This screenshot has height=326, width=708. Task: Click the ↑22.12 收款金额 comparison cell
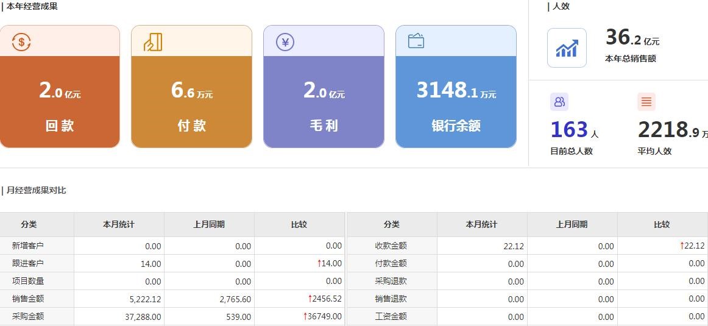[662, 246]
